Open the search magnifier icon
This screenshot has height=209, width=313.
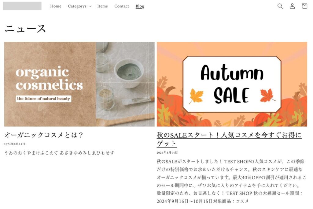tap(280, 6)
